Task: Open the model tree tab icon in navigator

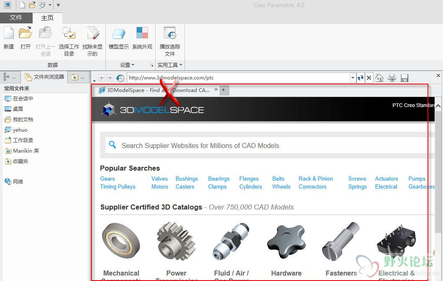Action: click(x=7, y=77)
